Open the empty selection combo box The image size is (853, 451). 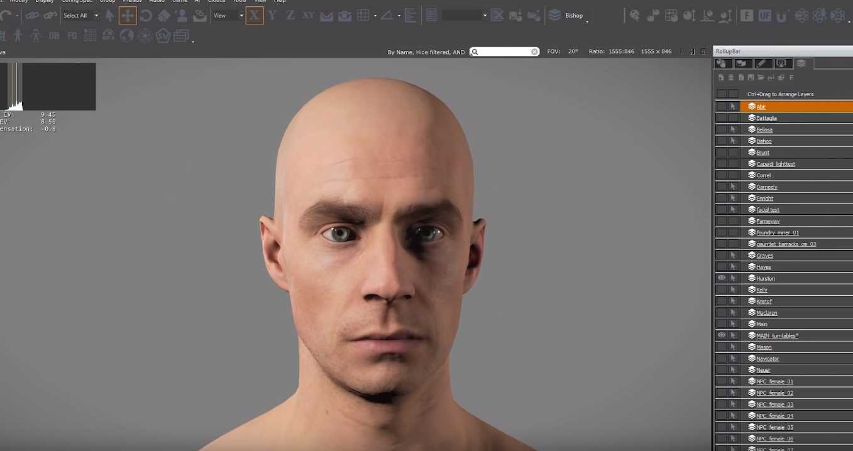coord(465,15)
